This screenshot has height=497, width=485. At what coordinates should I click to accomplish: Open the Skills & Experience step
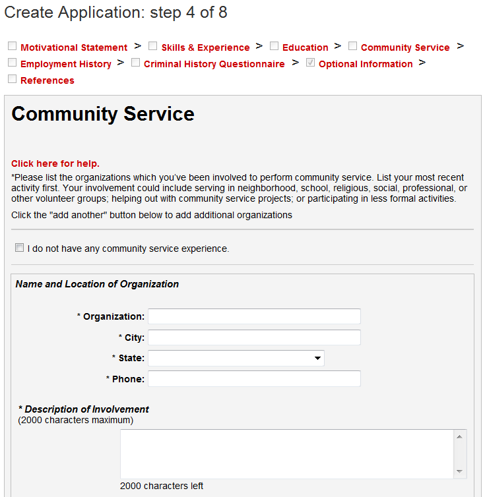coord(205,47)
